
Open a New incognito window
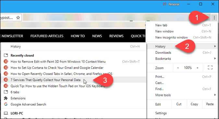182,38
